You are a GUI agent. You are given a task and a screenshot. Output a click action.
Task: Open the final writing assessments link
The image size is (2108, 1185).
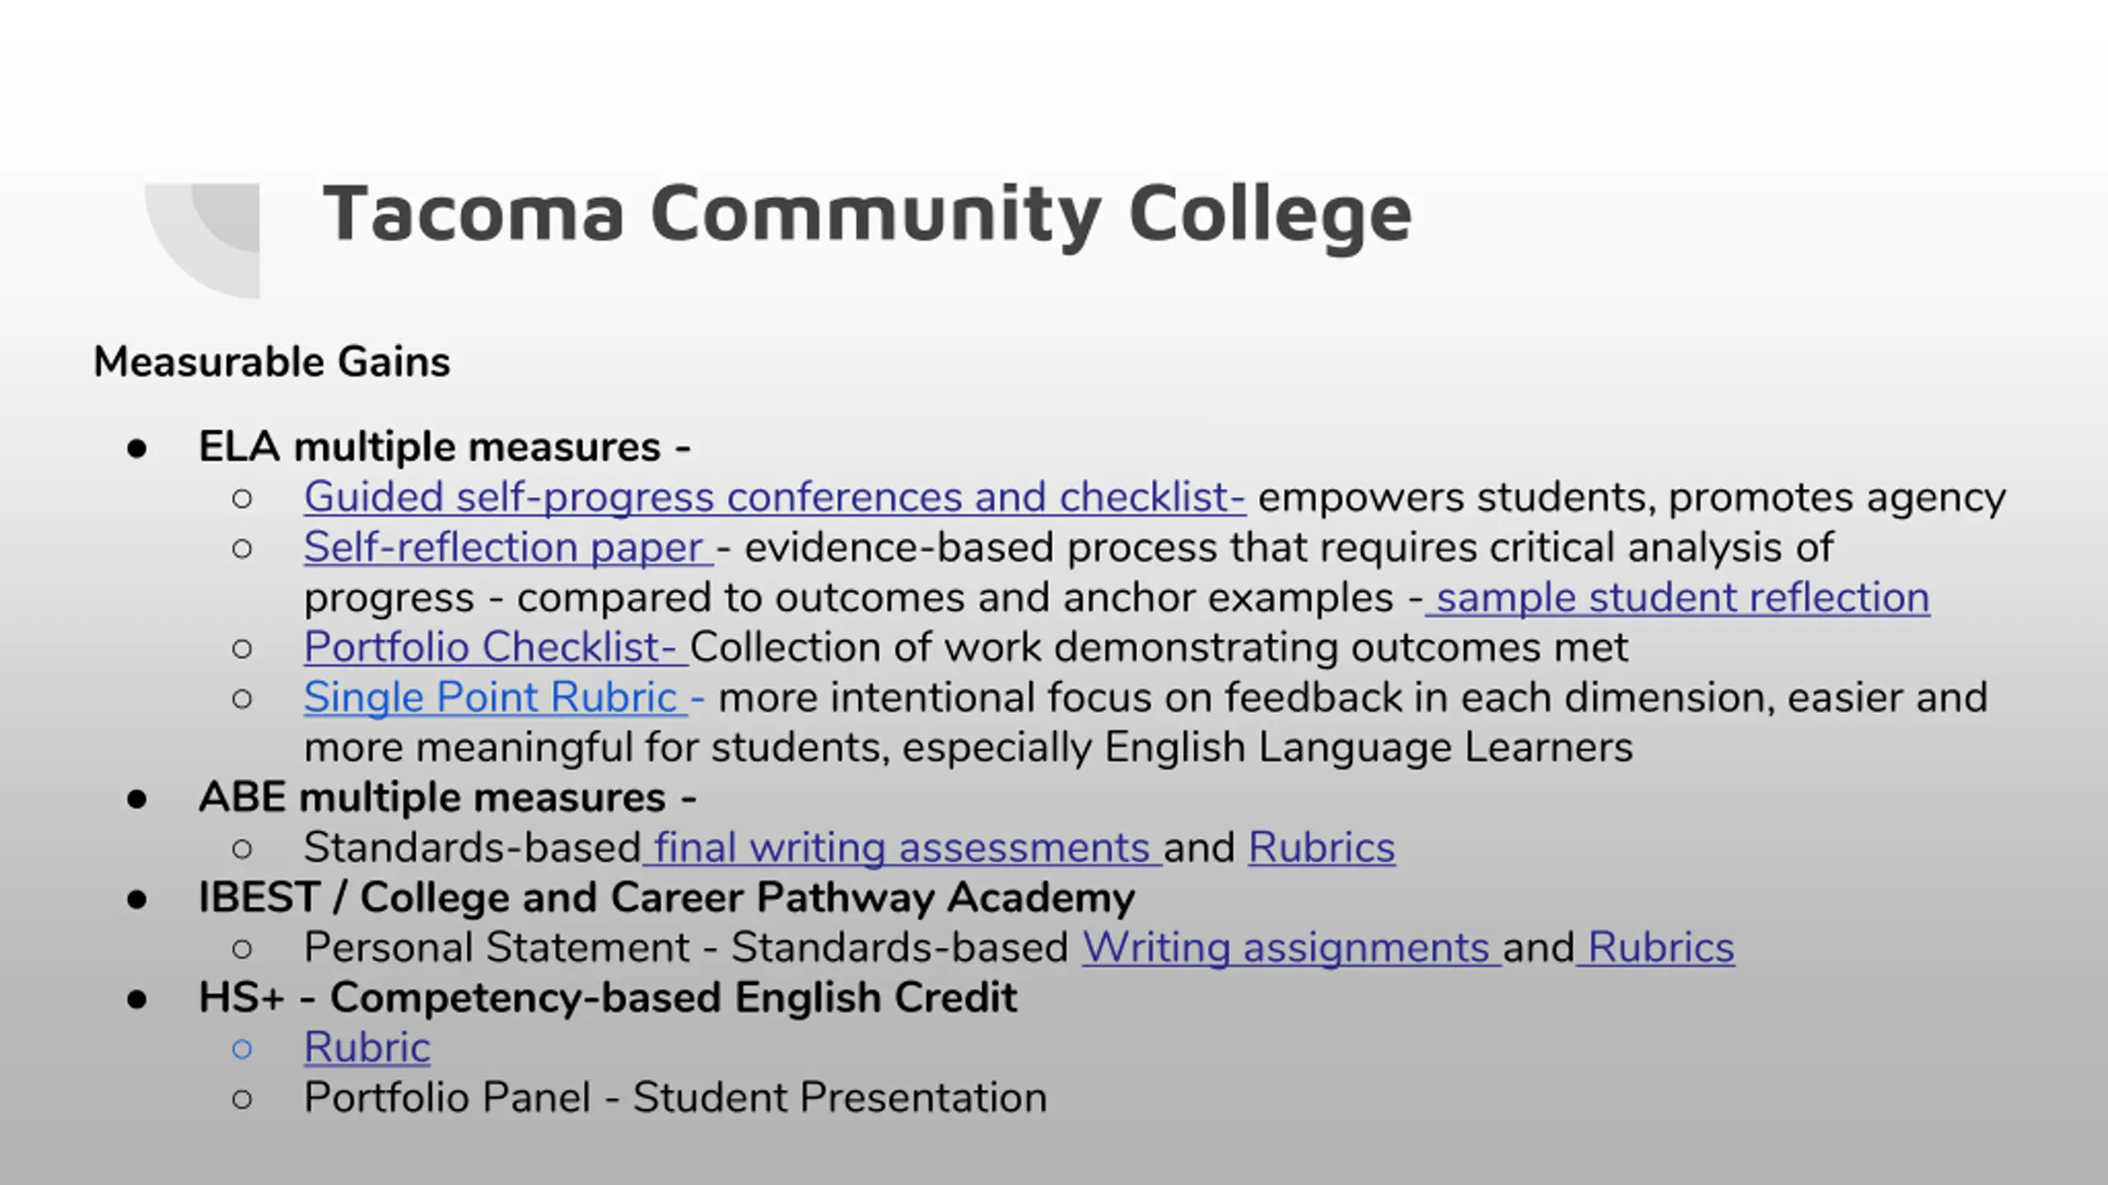click(902, 848)
